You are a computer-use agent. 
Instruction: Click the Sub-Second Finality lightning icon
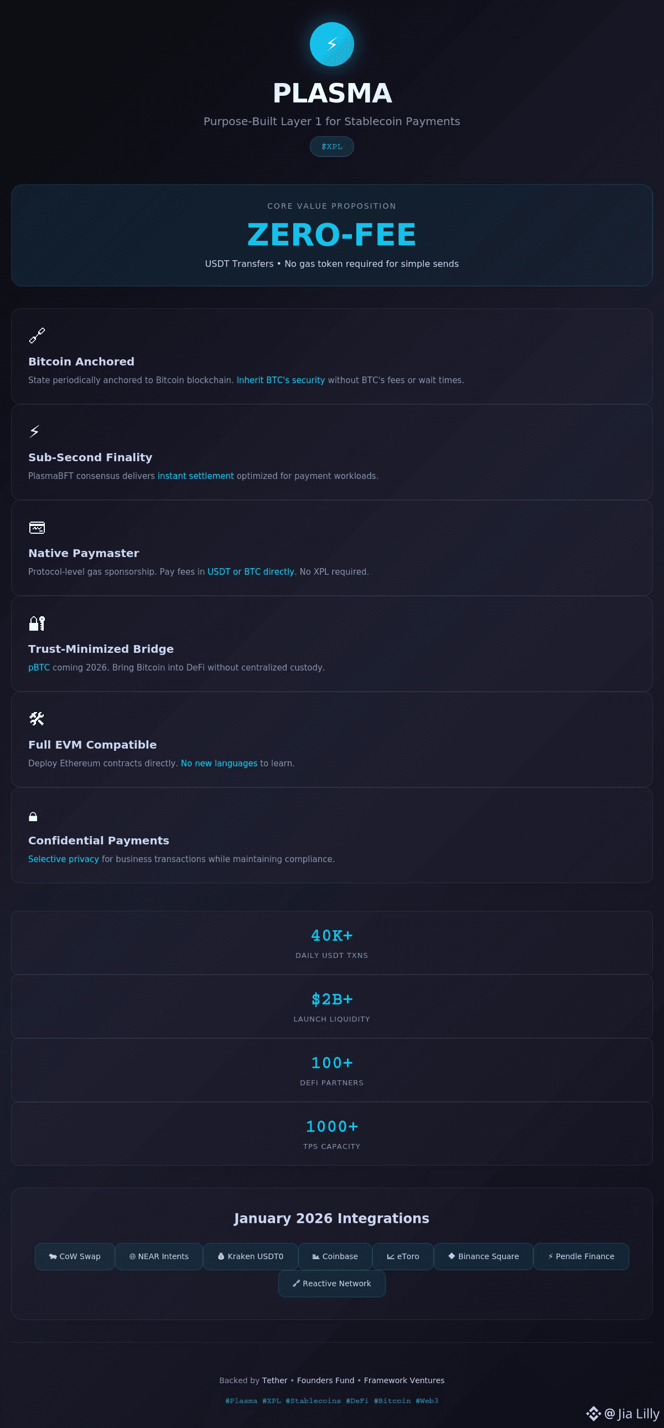34,431
